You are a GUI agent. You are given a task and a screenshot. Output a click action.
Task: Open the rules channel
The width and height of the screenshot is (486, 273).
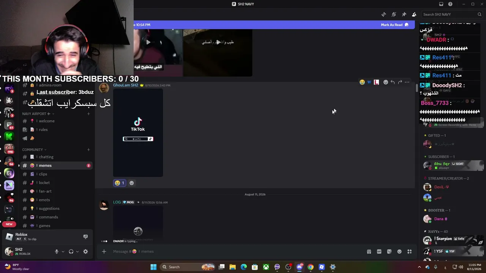pyautogui.click(x=56, y=130)
